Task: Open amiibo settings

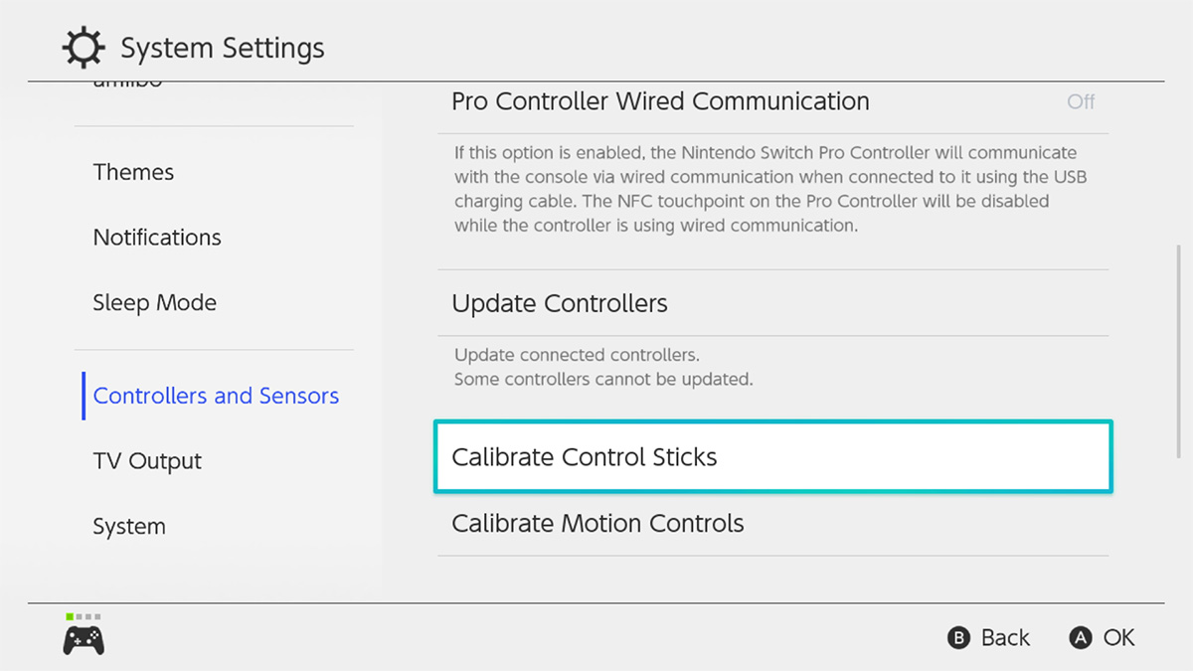Action: (x=129, y=82)
